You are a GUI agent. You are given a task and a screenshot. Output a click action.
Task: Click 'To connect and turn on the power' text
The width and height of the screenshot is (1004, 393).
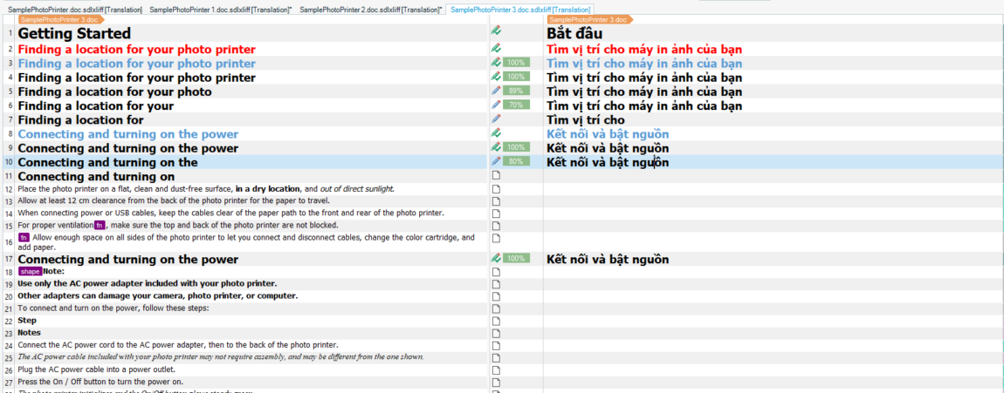[73, 308]
